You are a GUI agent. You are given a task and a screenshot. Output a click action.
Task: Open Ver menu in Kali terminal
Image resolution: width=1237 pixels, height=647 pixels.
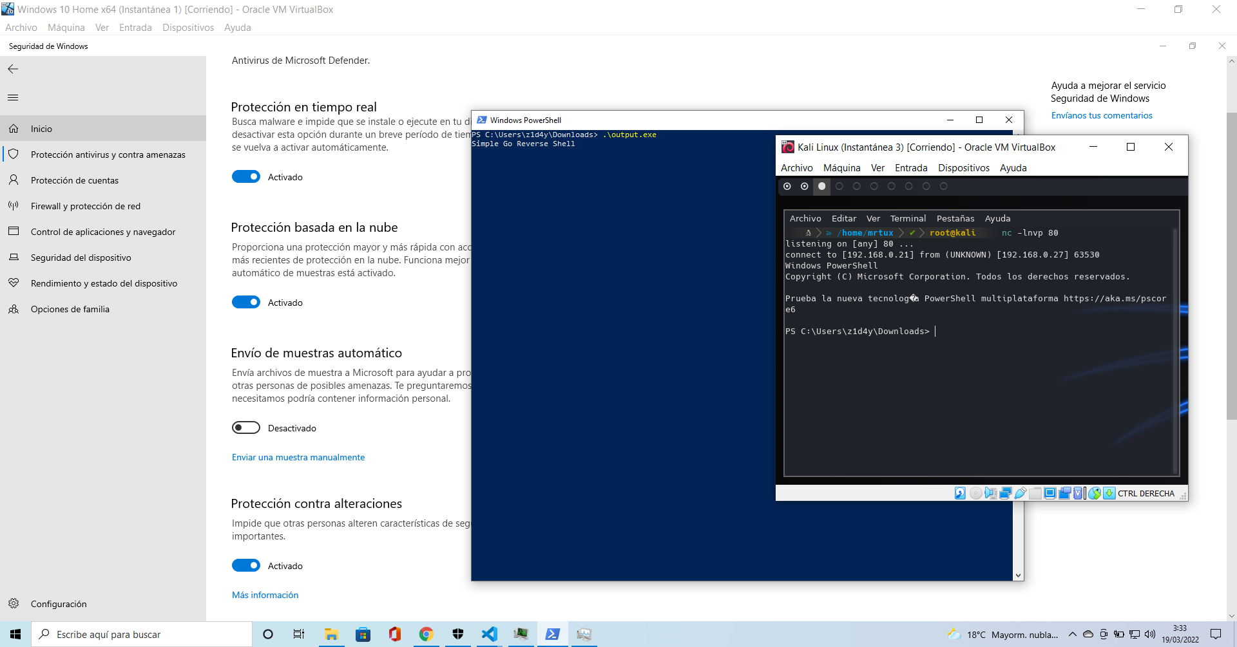[873, 219]
